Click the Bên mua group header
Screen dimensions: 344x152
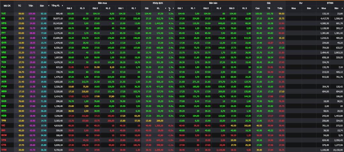[102, 3]
